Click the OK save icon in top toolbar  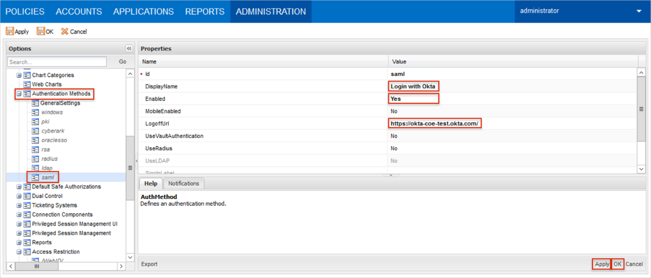coord(40,32)
